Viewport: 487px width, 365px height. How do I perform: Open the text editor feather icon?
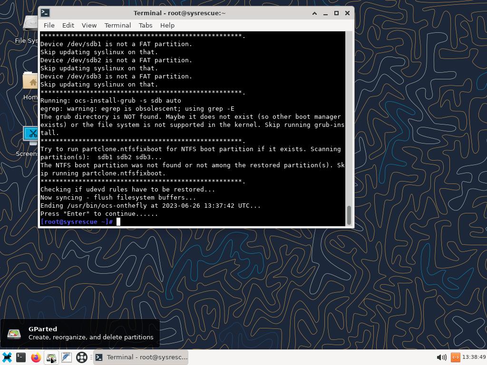[x=67, y=357]
